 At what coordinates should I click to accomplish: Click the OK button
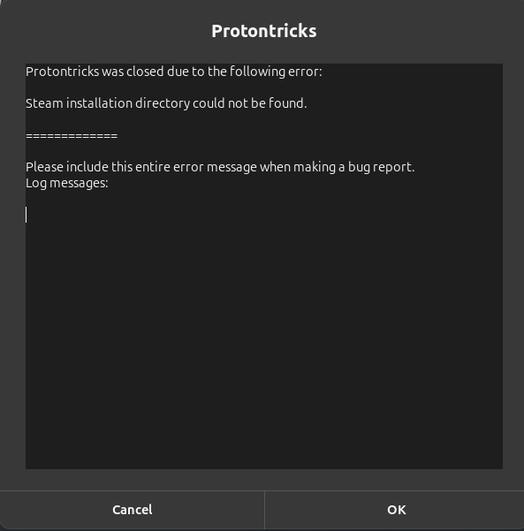coord(395,510)
